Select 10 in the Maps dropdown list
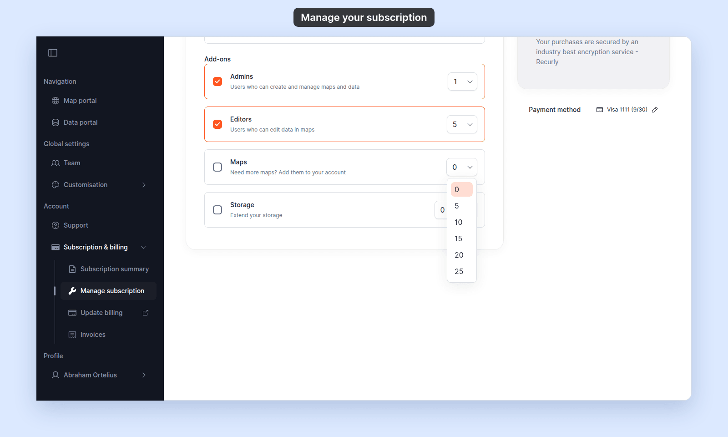 (462, 222)
